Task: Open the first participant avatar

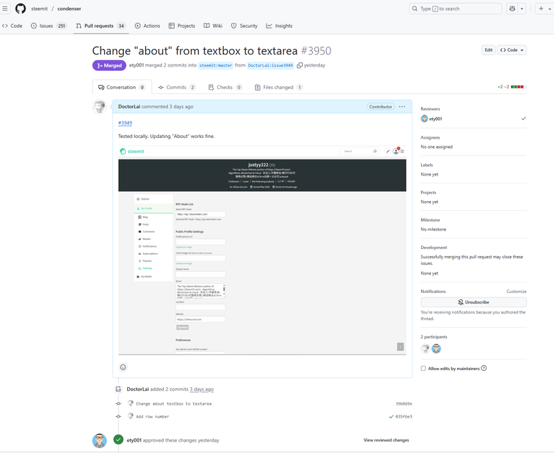Action: 425,349
